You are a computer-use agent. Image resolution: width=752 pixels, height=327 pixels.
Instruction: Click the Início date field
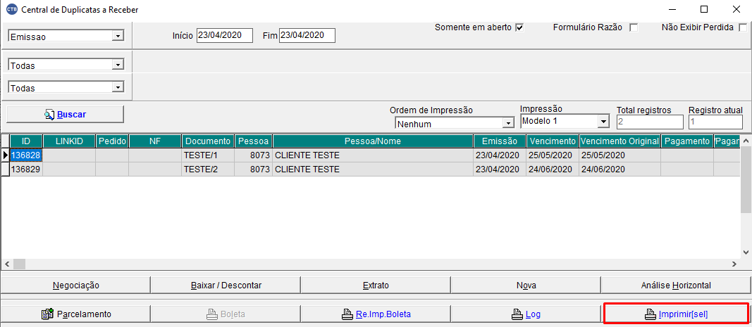[224, 35]
